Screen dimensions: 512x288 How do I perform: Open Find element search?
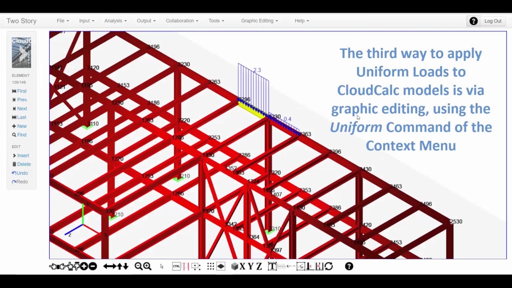point(19,135)
